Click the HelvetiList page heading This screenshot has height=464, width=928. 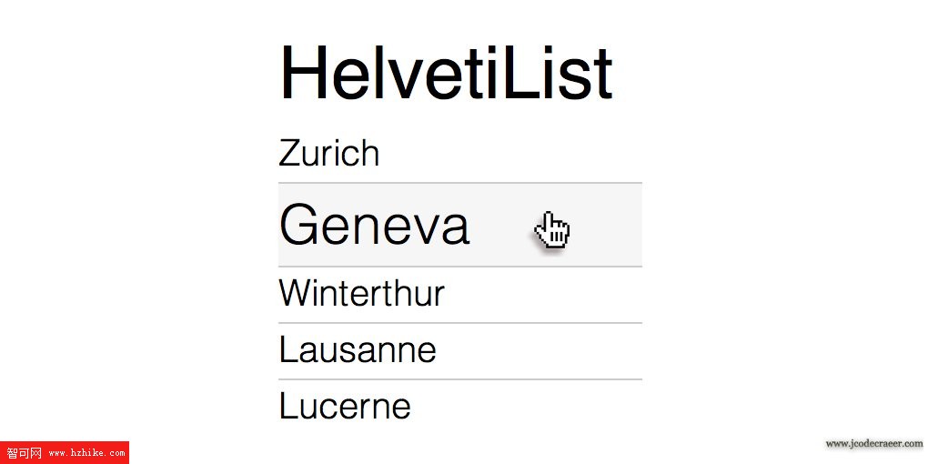coord(446,73)
